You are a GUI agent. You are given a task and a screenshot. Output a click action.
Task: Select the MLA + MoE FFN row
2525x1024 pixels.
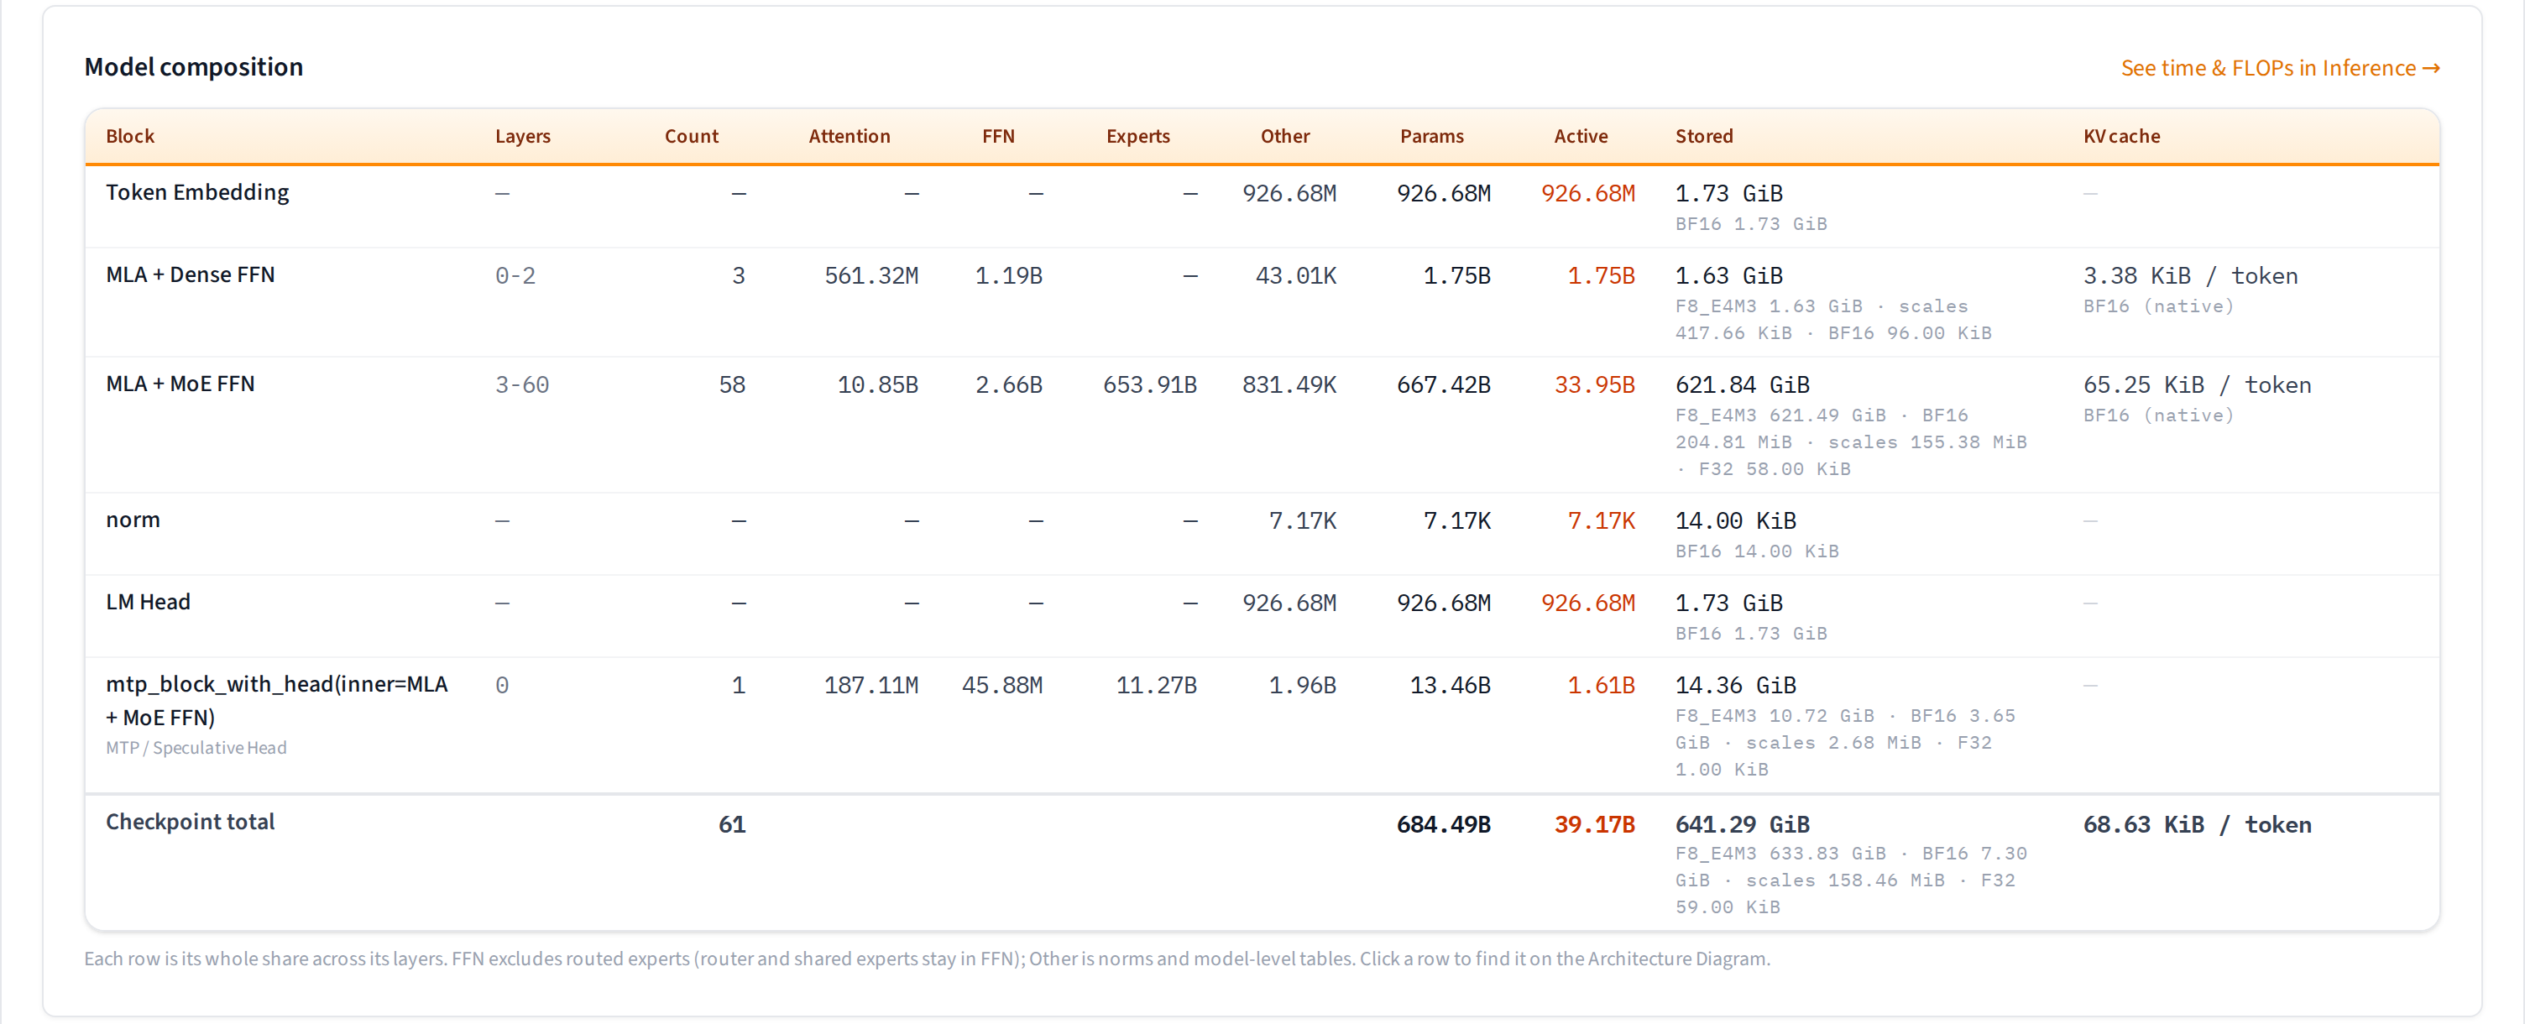(x=1262, y=425)
